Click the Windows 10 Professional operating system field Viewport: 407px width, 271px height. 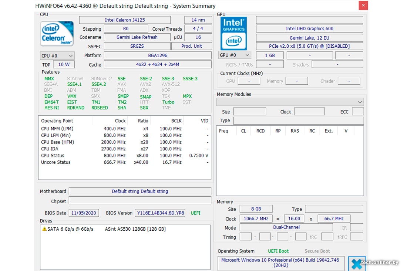pos(280,262)
